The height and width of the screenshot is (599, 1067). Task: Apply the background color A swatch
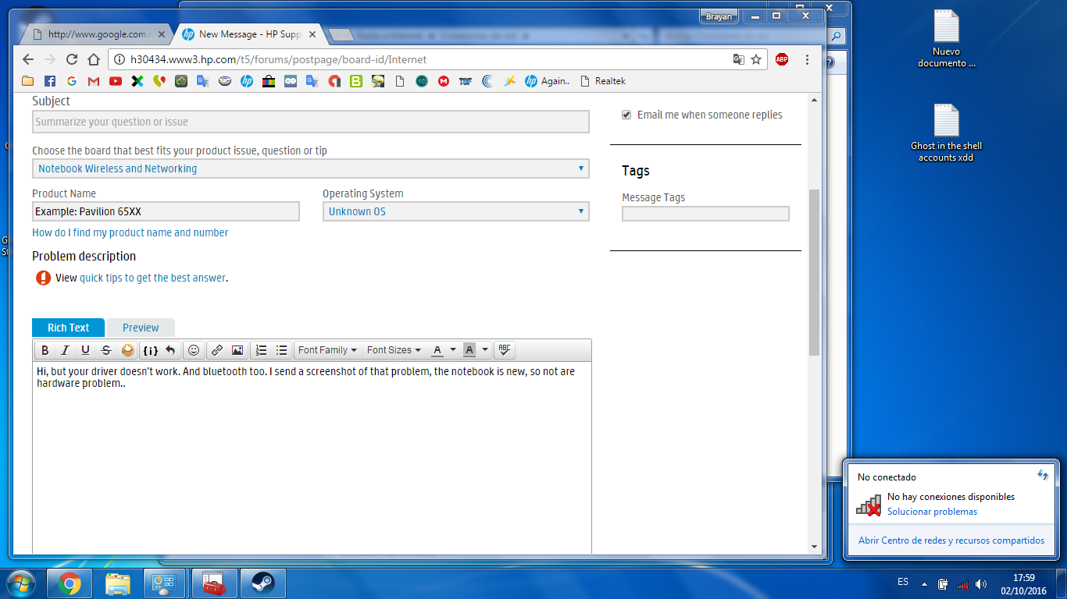[469, 350]
